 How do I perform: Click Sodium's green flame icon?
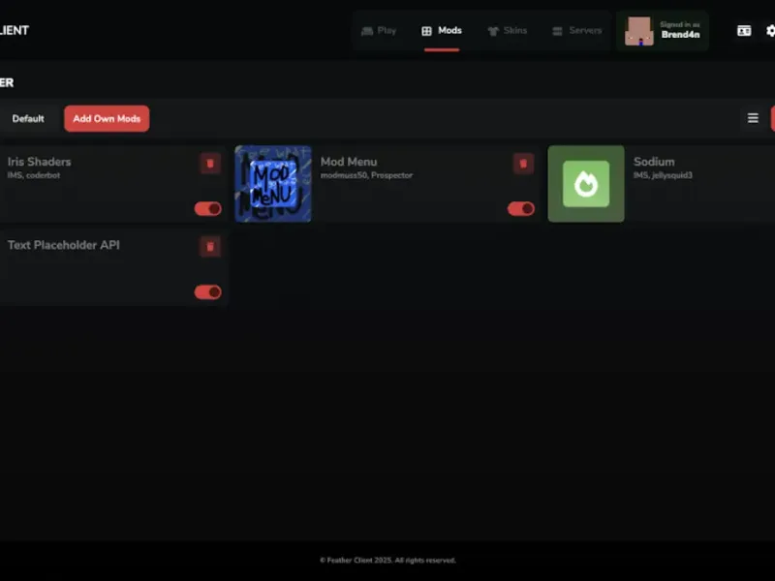586,184
